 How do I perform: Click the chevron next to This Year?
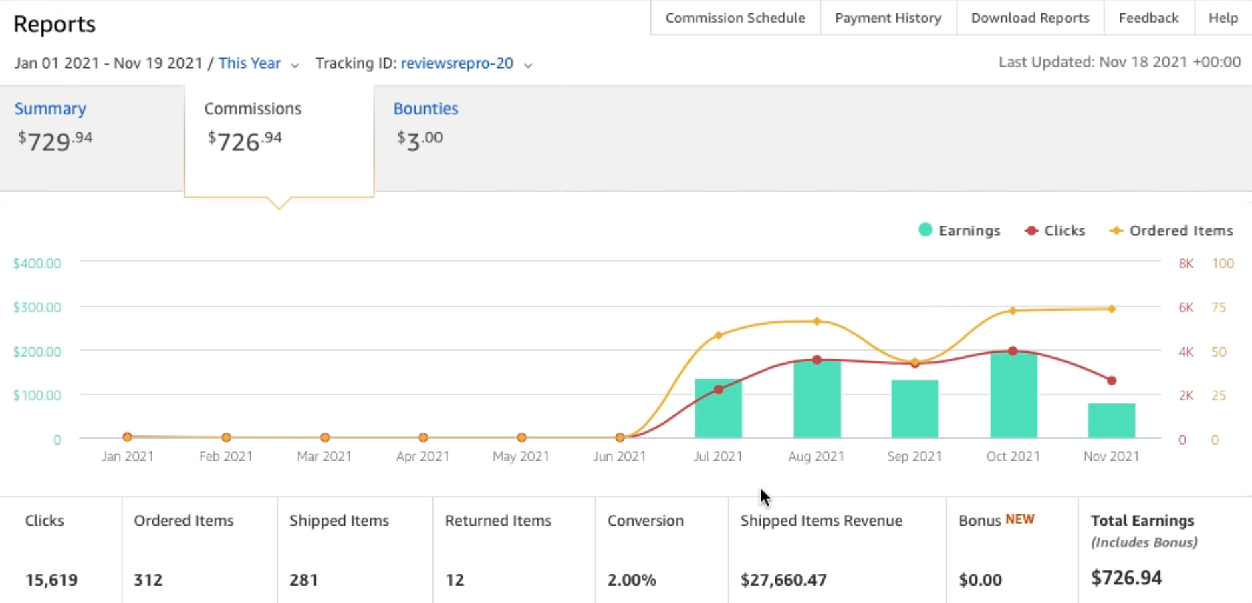pos(295,65)
